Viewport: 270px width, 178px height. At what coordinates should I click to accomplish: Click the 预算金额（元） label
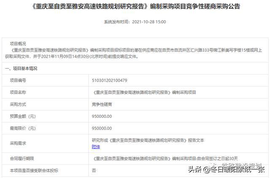pos(23,116)
